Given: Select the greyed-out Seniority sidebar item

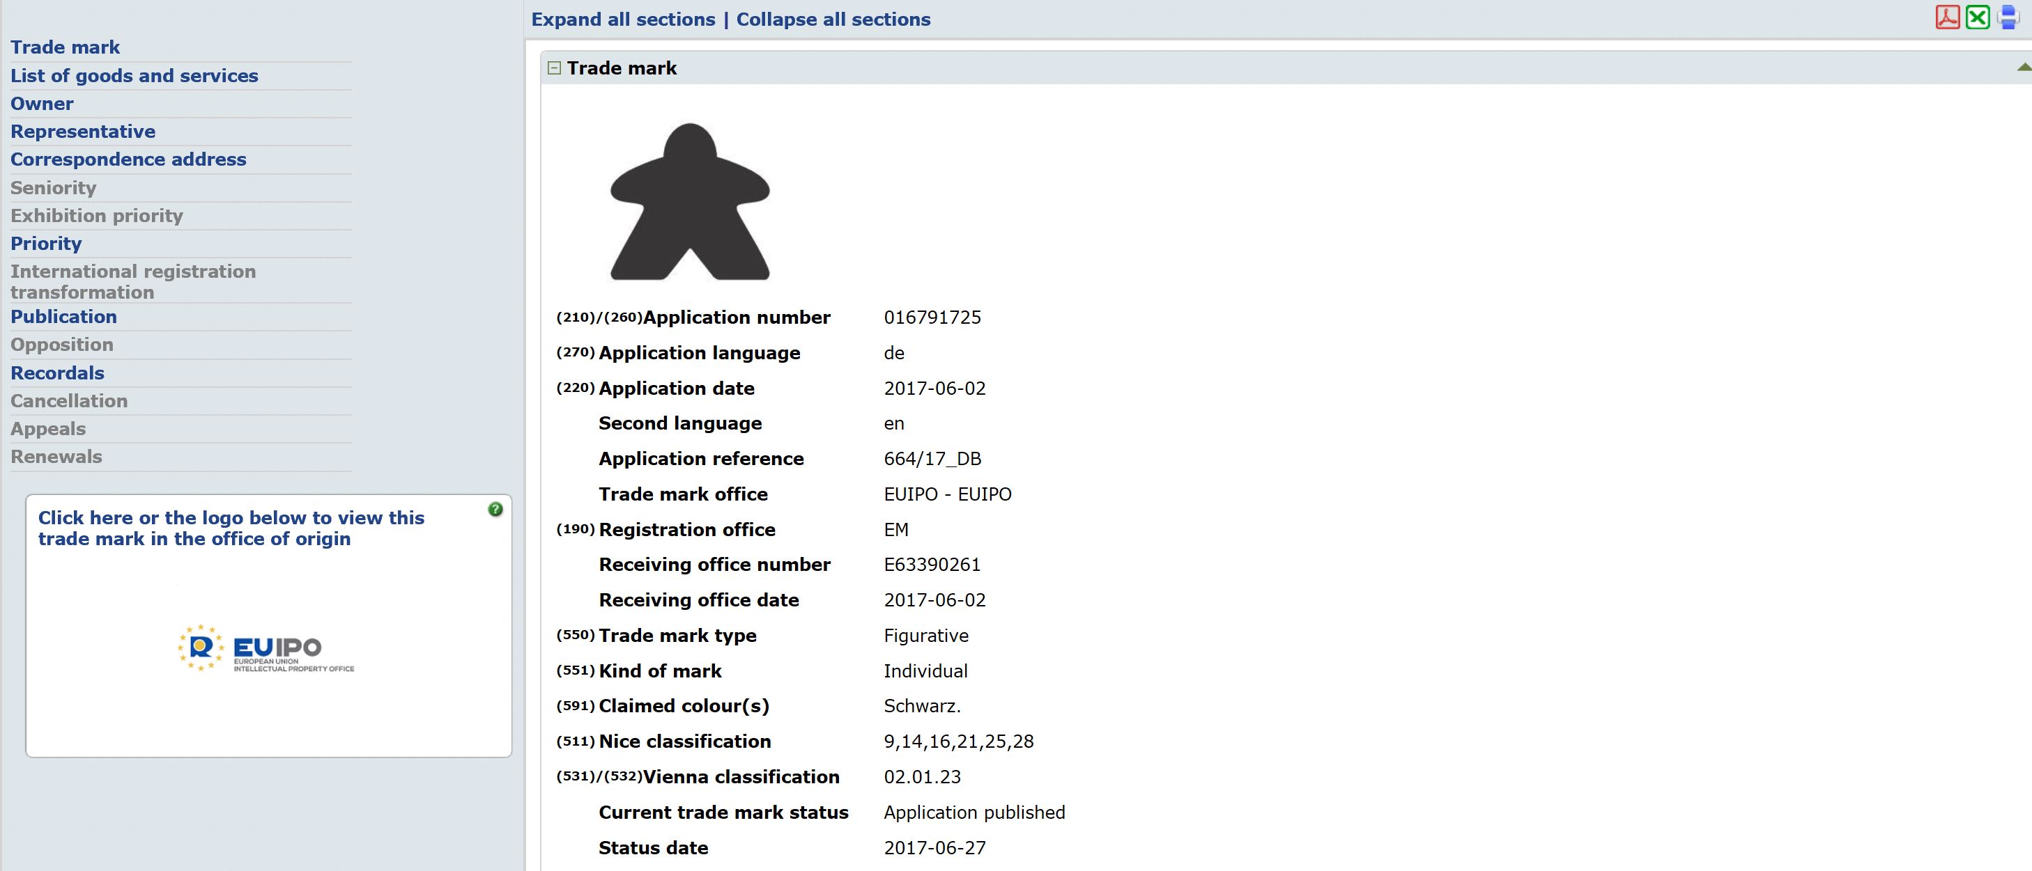Looking at the screenshot, I should pos(53,187).
